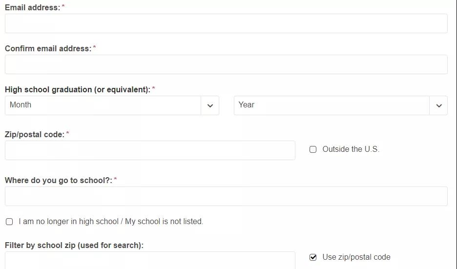Open the graduation Year dropdown
This screenshot has height=269, width=457.
(x=332, y=105)
